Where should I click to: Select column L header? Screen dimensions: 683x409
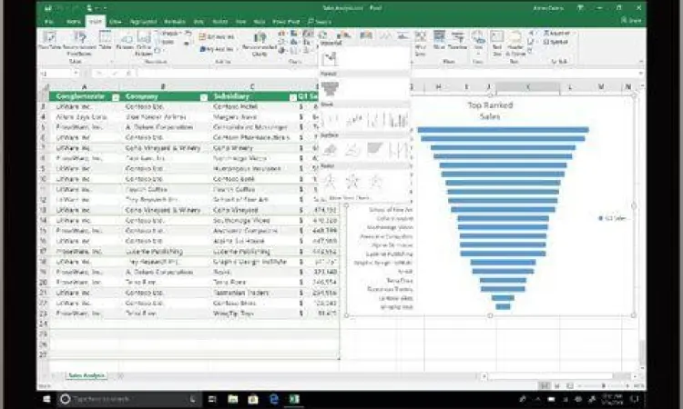point(570,87)
